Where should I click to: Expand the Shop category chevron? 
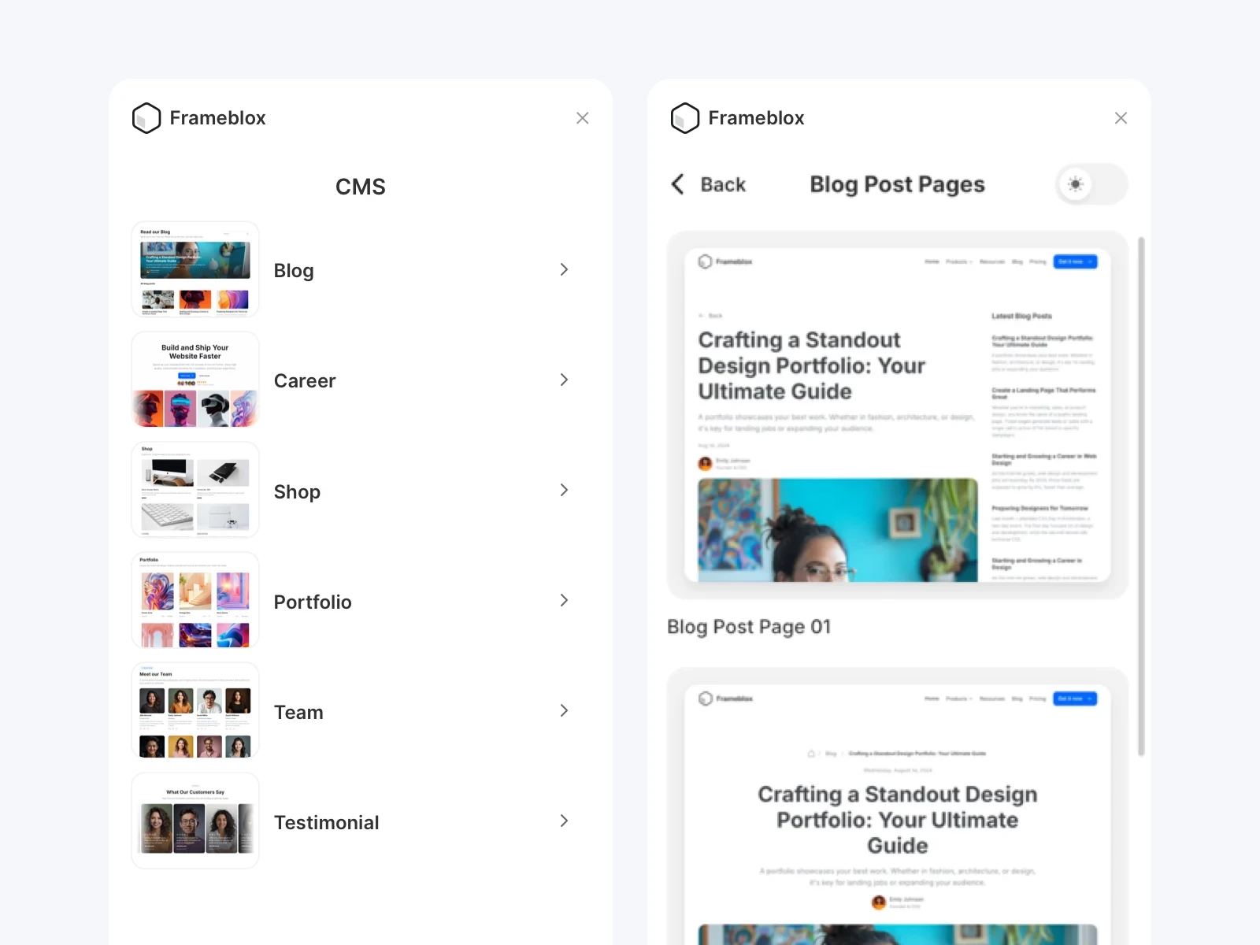coord(564,490)
